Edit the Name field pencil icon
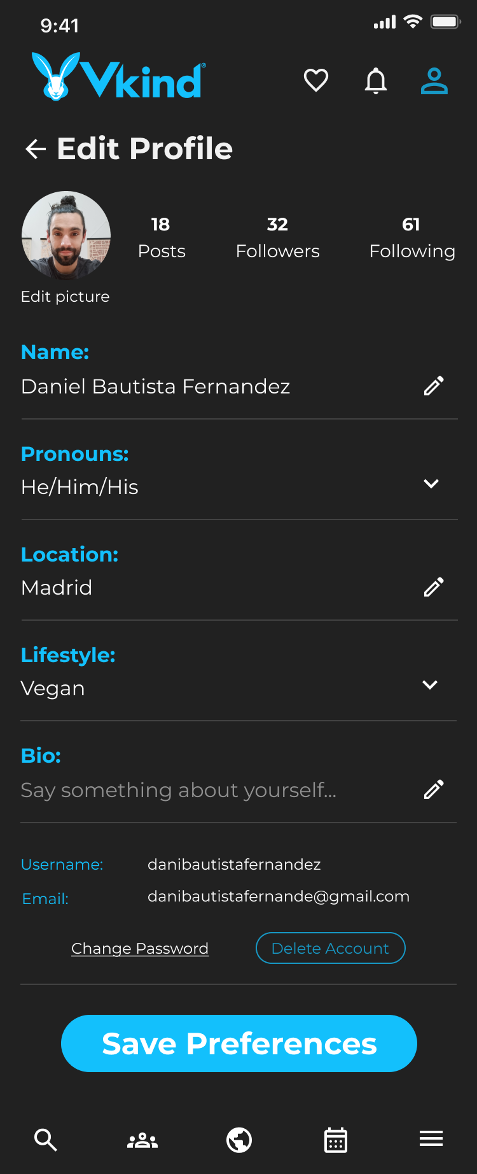 click(434, 386)
